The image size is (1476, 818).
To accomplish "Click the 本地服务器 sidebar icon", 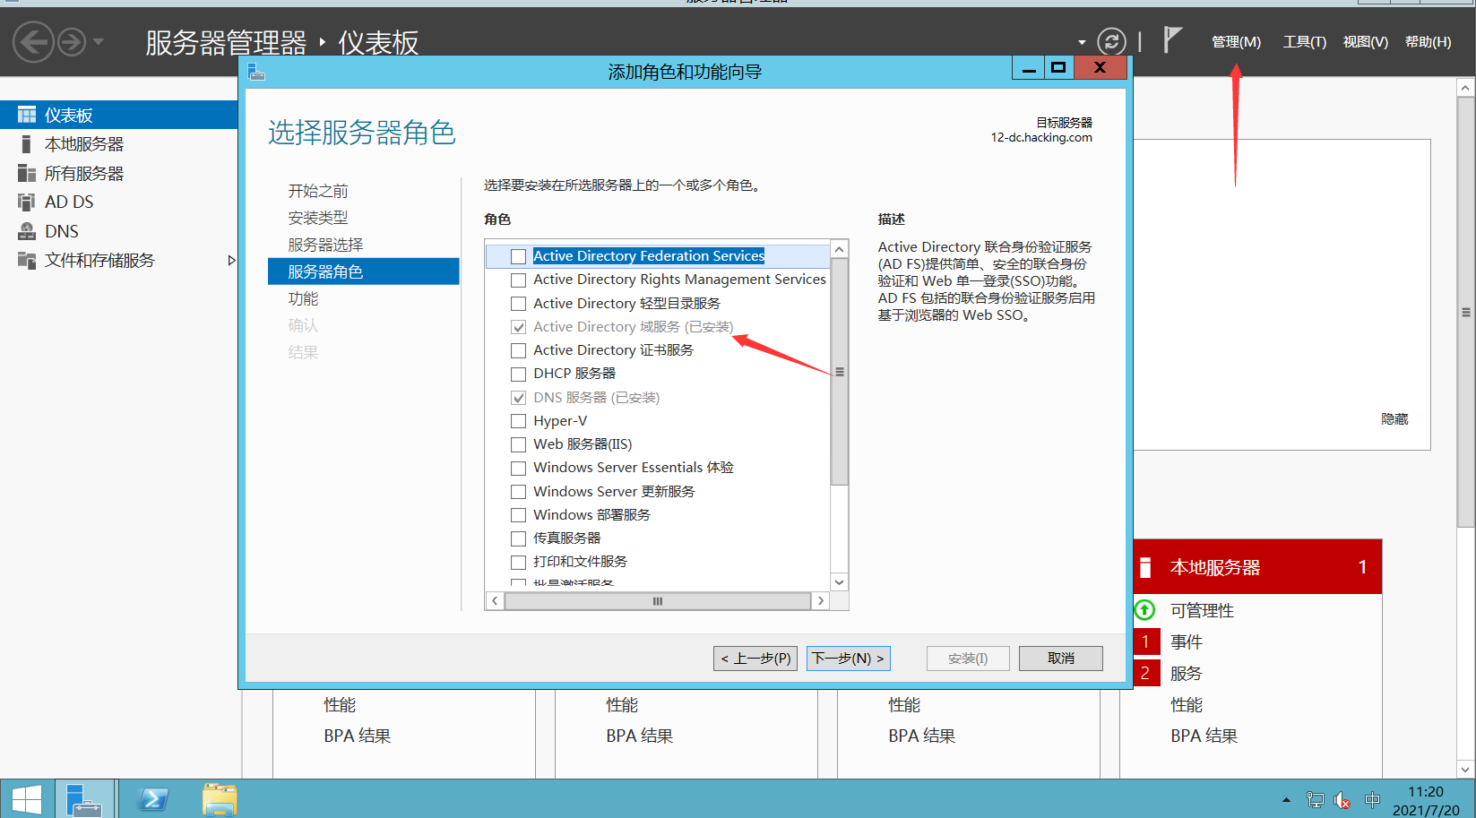I will pyautogui.click(x=27, y=144).
